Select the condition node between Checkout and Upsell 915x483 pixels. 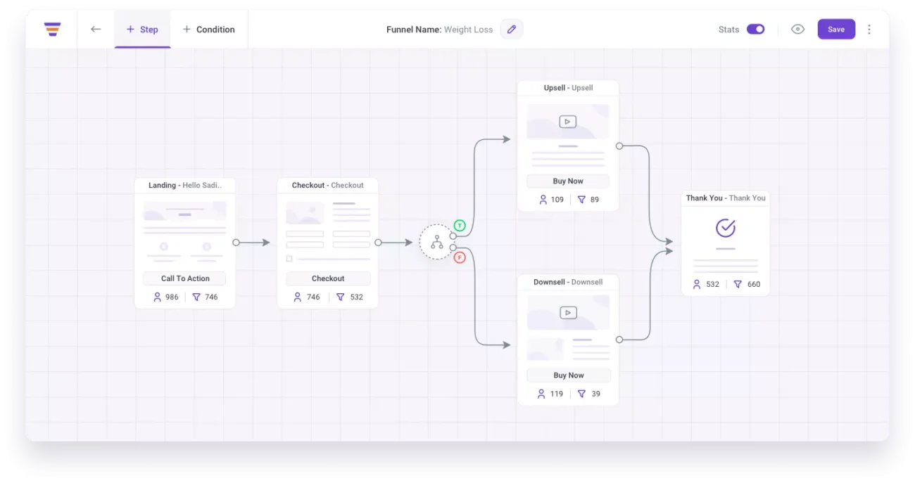pos(436,242)
